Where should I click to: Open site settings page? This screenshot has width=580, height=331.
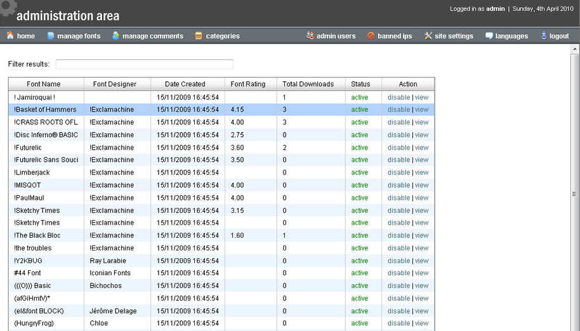pos(454,36)
